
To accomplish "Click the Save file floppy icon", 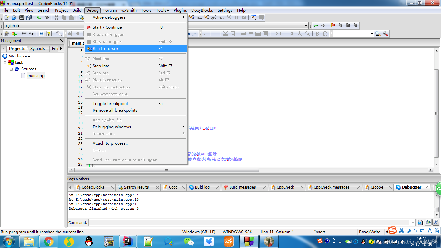I will (x=22, y=17).
